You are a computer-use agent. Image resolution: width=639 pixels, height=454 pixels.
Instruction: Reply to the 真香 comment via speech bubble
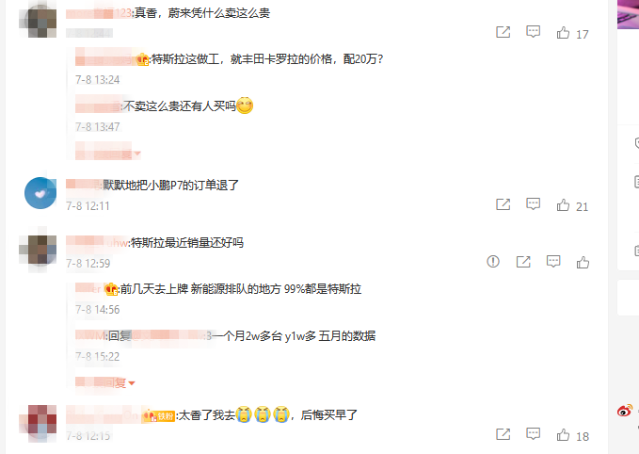click(x=533, y=32)
